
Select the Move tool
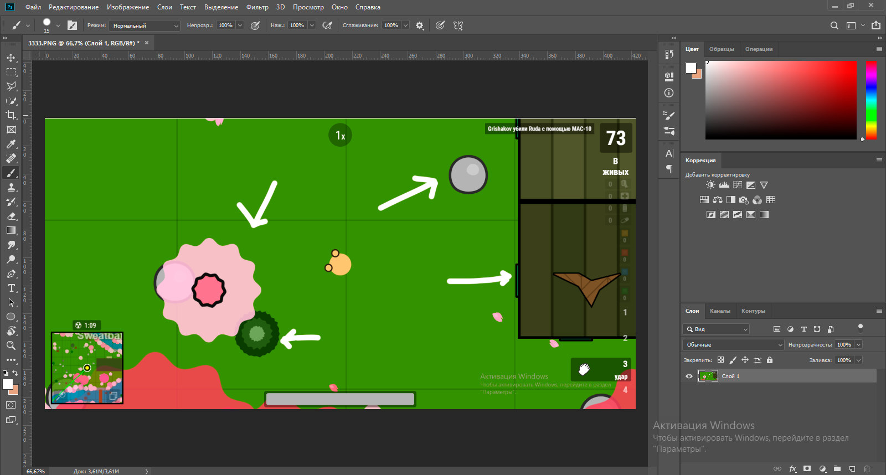[x=11, y=58]
